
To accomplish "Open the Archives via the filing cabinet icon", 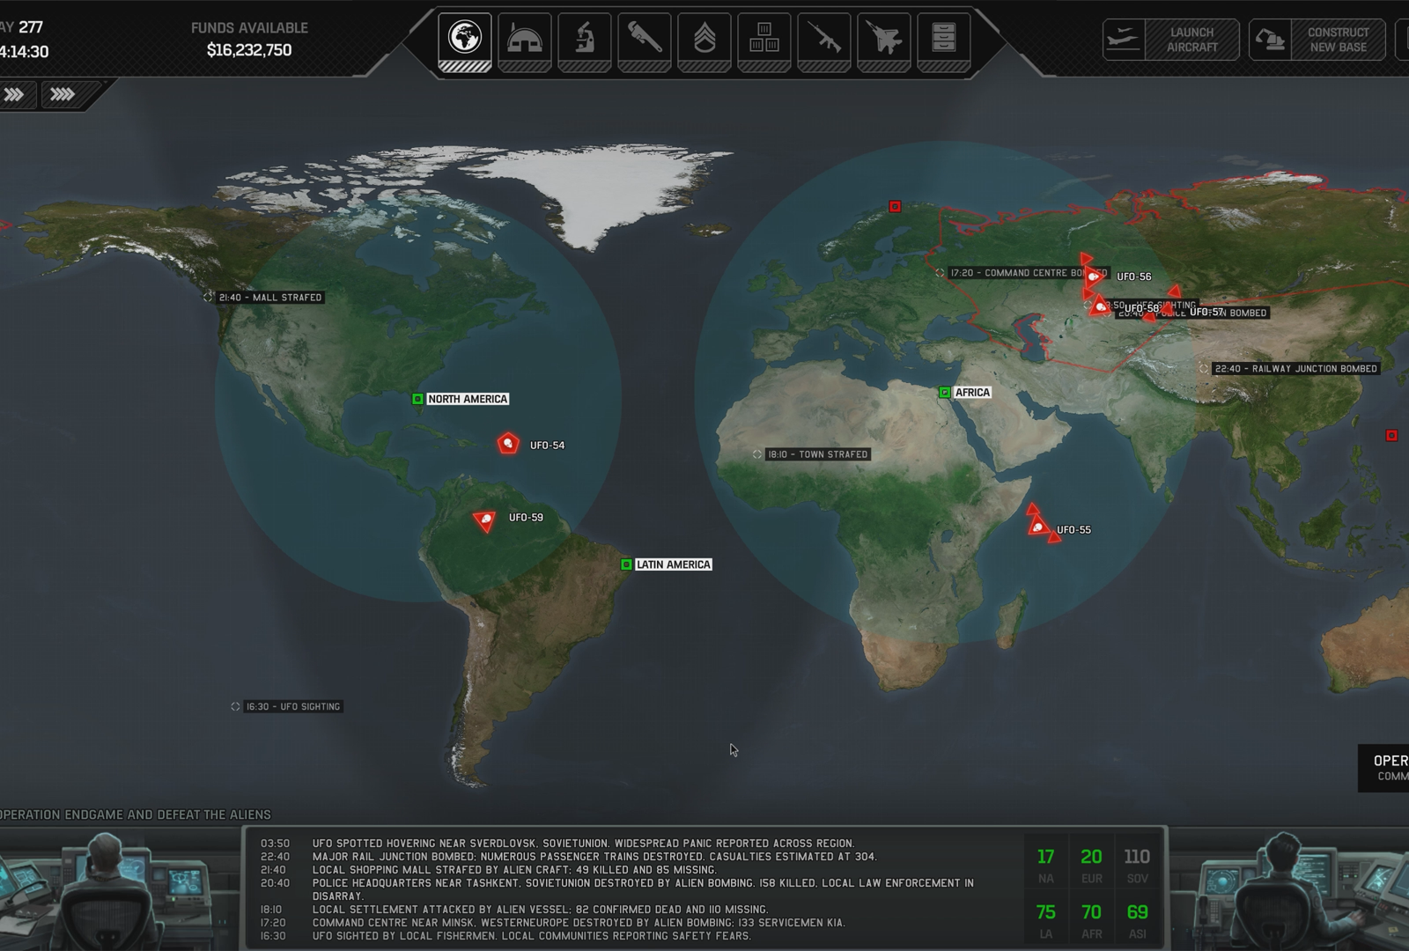I will [x=945, y=39].
